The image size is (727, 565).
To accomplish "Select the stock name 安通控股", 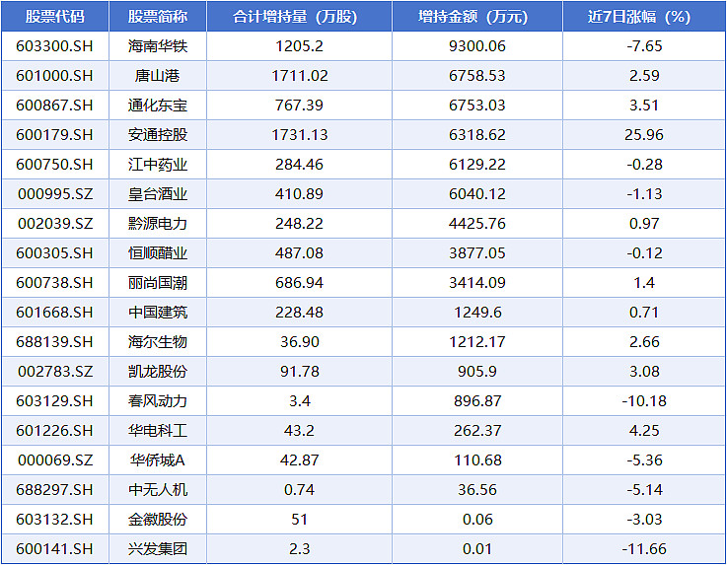I will (x=158, y=135).
